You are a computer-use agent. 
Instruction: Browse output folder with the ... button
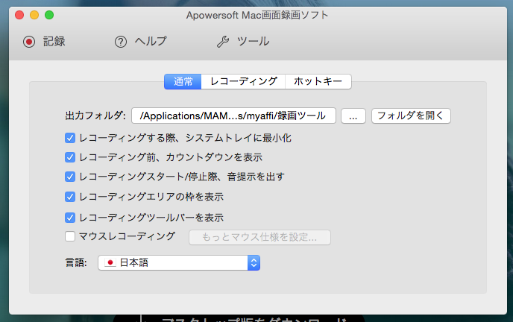pyautogui.click(x=353, y=116)
